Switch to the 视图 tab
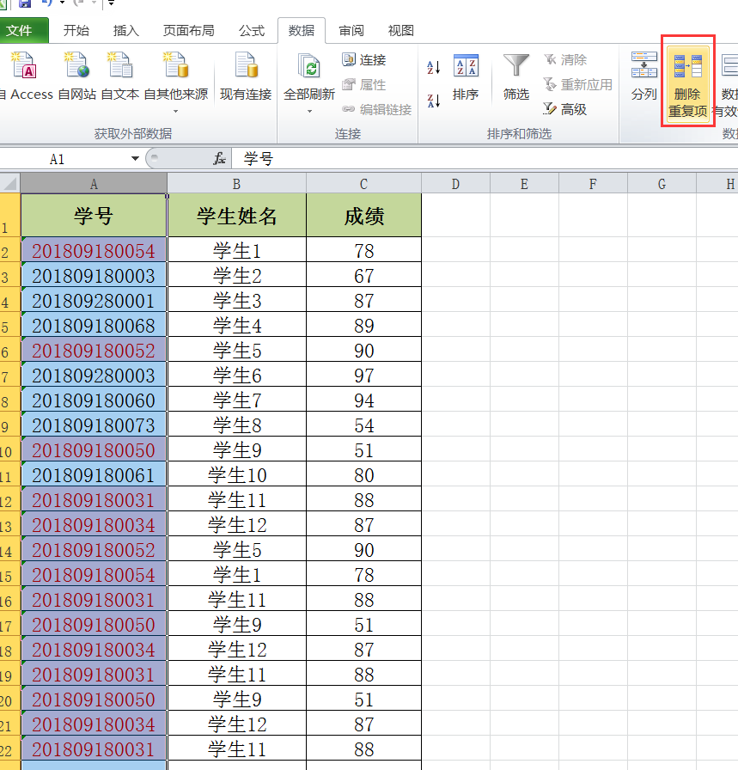 pos(400,30)
